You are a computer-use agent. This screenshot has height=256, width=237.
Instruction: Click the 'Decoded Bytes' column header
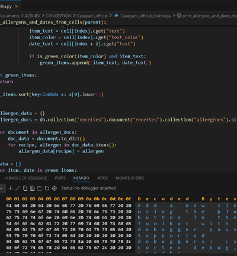[x=187, y=199]
